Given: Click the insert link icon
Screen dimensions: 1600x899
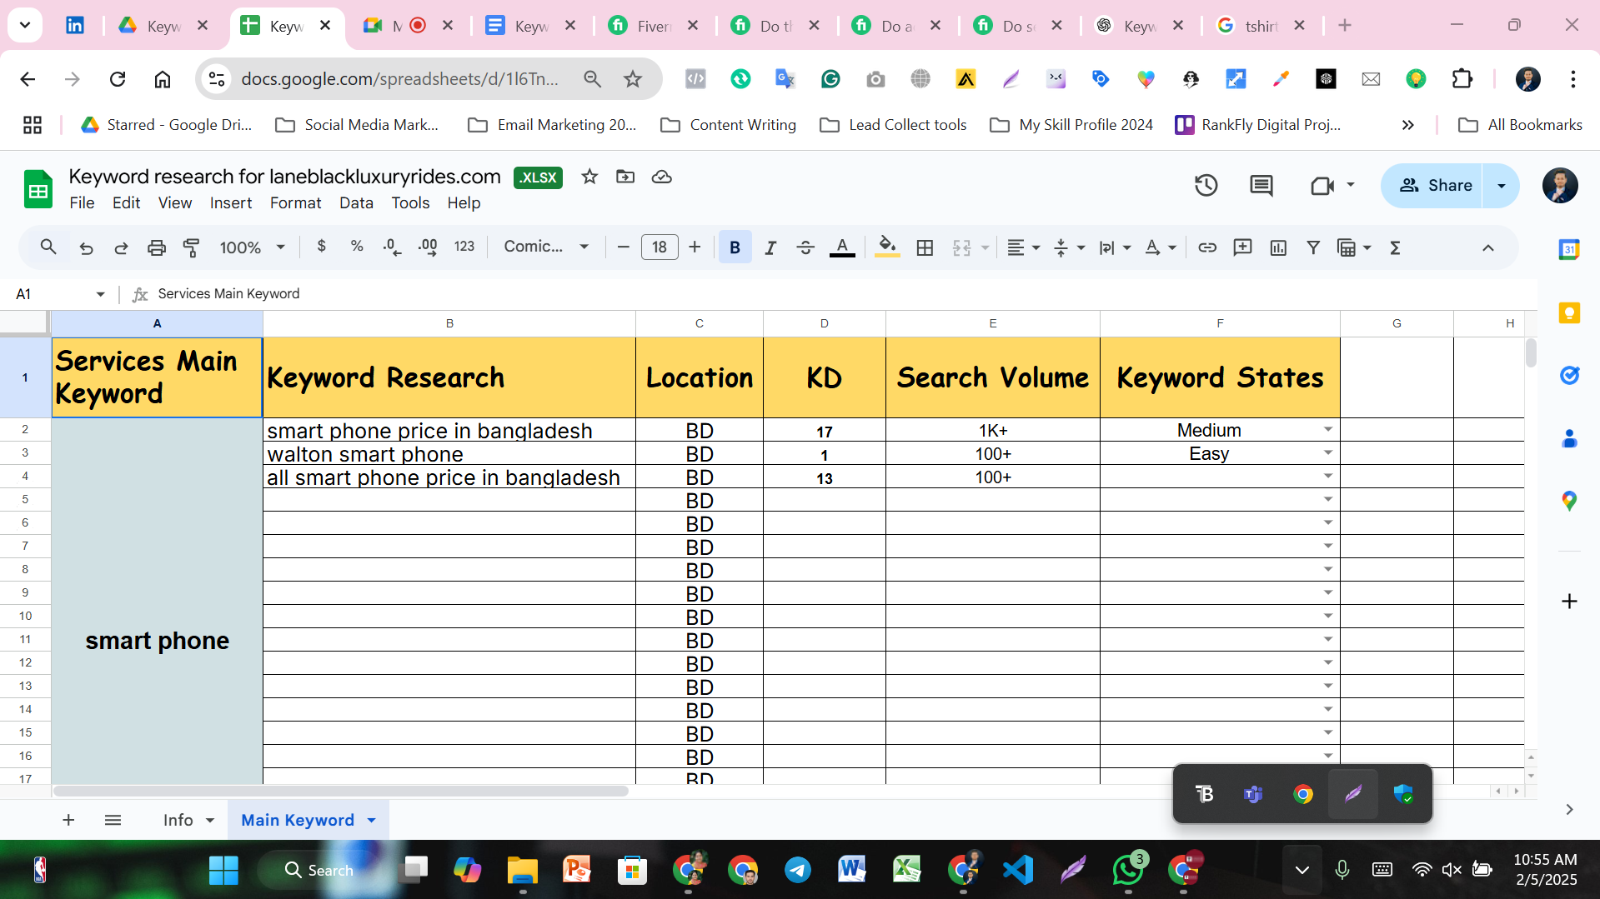Looking at the screenshot, I should pyautogui.click(x=1206, y=247).
